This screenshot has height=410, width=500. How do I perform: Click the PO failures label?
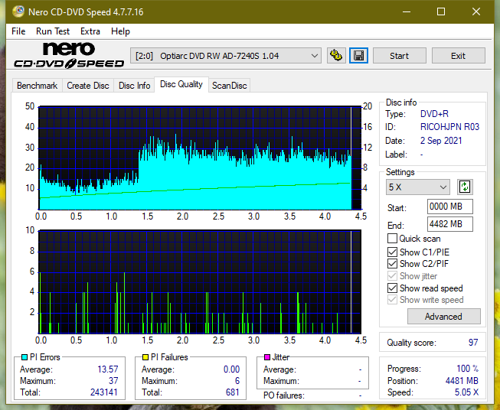click(x=284, y=395)
